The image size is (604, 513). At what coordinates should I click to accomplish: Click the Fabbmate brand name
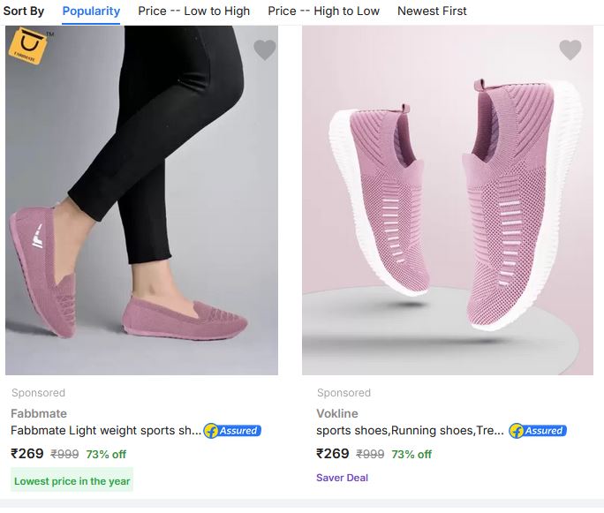pyautogui.click(x=39, y=413)
